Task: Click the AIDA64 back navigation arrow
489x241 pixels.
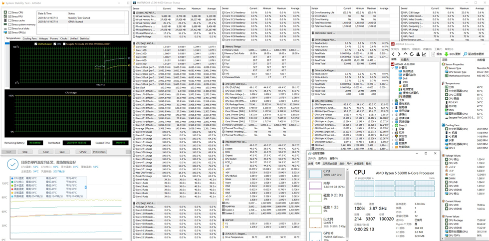Action: pyautogui.click(x=394, y=54)
